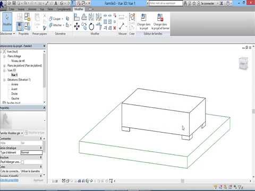Open the Aide des propriétés link

[9, 180]
